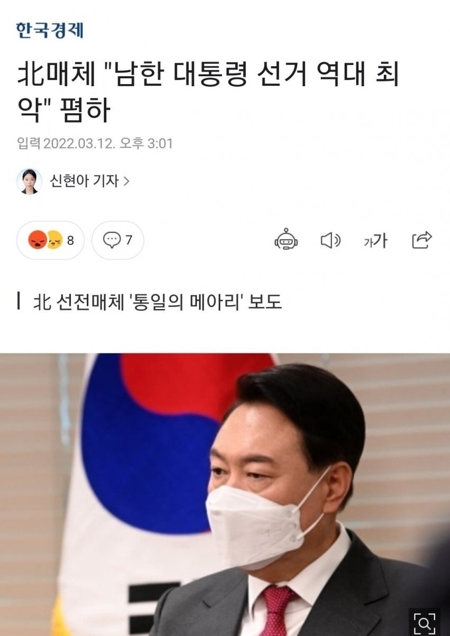Click the article date 2022.03.12
Screen dimensions: 450x636
(x=79, y=143)
